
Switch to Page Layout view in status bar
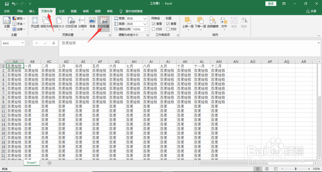tap(267, 169)
